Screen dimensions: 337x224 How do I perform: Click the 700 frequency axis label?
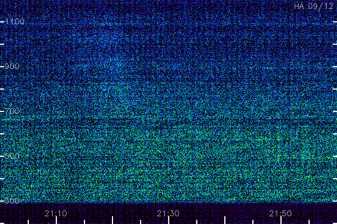pyautogui.click(x=12, y=111)
